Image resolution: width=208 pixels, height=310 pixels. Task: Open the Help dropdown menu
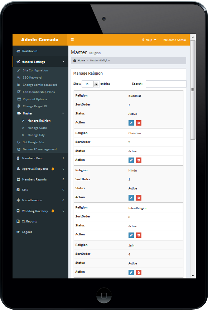click(149, 40)
